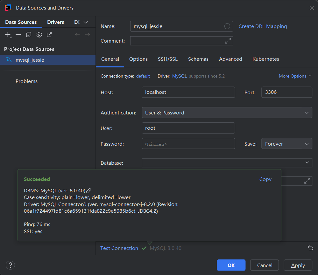Click the 'SSL: yes' text
The image size is (318, 275).
click(x=33, y=231)
